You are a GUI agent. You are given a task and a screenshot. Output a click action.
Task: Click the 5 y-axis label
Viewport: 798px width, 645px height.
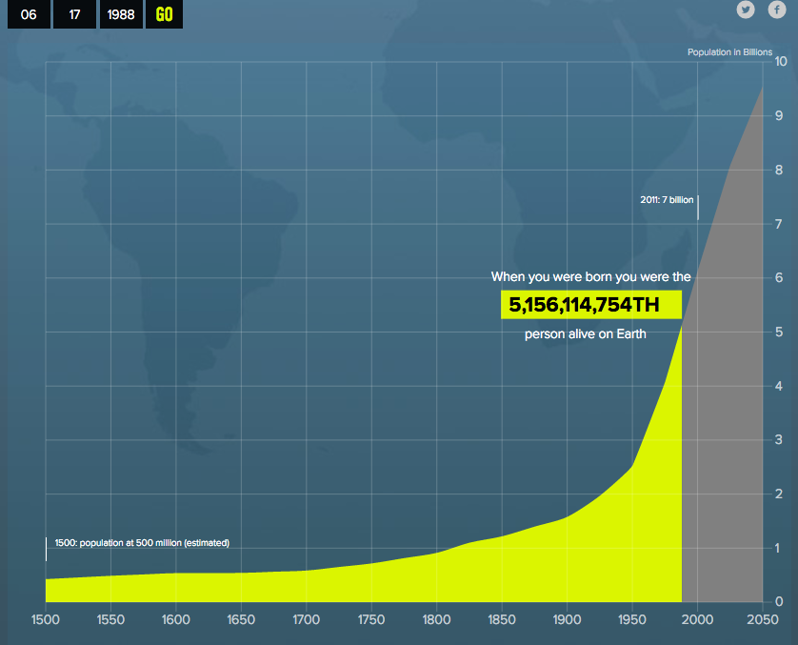779,332
